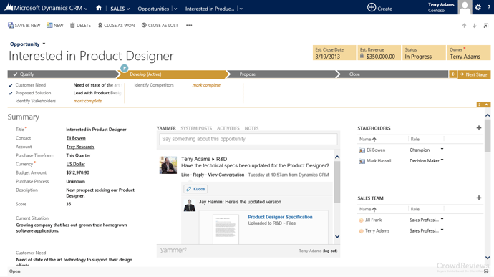Toggle Proposed Solution checkmark step
Screen dimensions: 494x277
pyautogui.click(x=11, y=93)
